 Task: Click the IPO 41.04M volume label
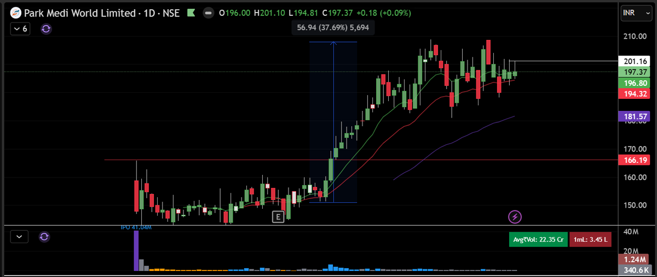point(136,227)
